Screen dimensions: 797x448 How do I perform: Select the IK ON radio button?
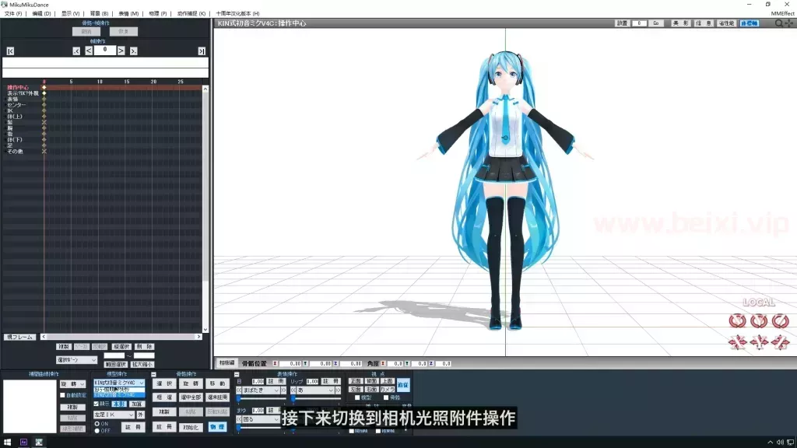(97, 424)
